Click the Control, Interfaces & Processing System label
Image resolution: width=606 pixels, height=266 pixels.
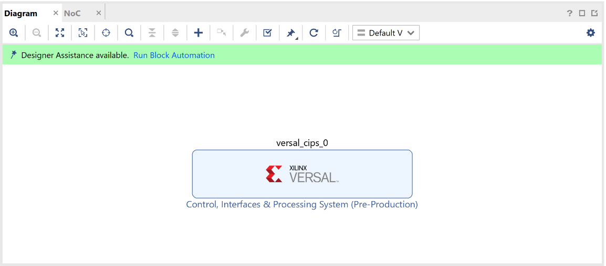click(302, 205)
